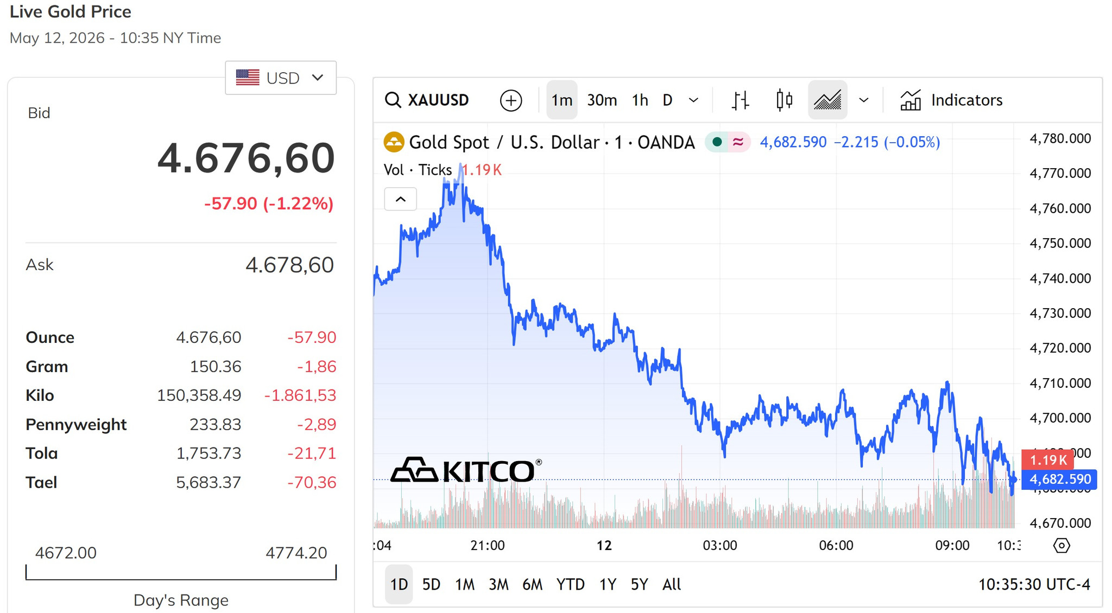Open the USD currency dropdown
Viewport: 1112px width, 613px height.
click(x=281, y=78)
